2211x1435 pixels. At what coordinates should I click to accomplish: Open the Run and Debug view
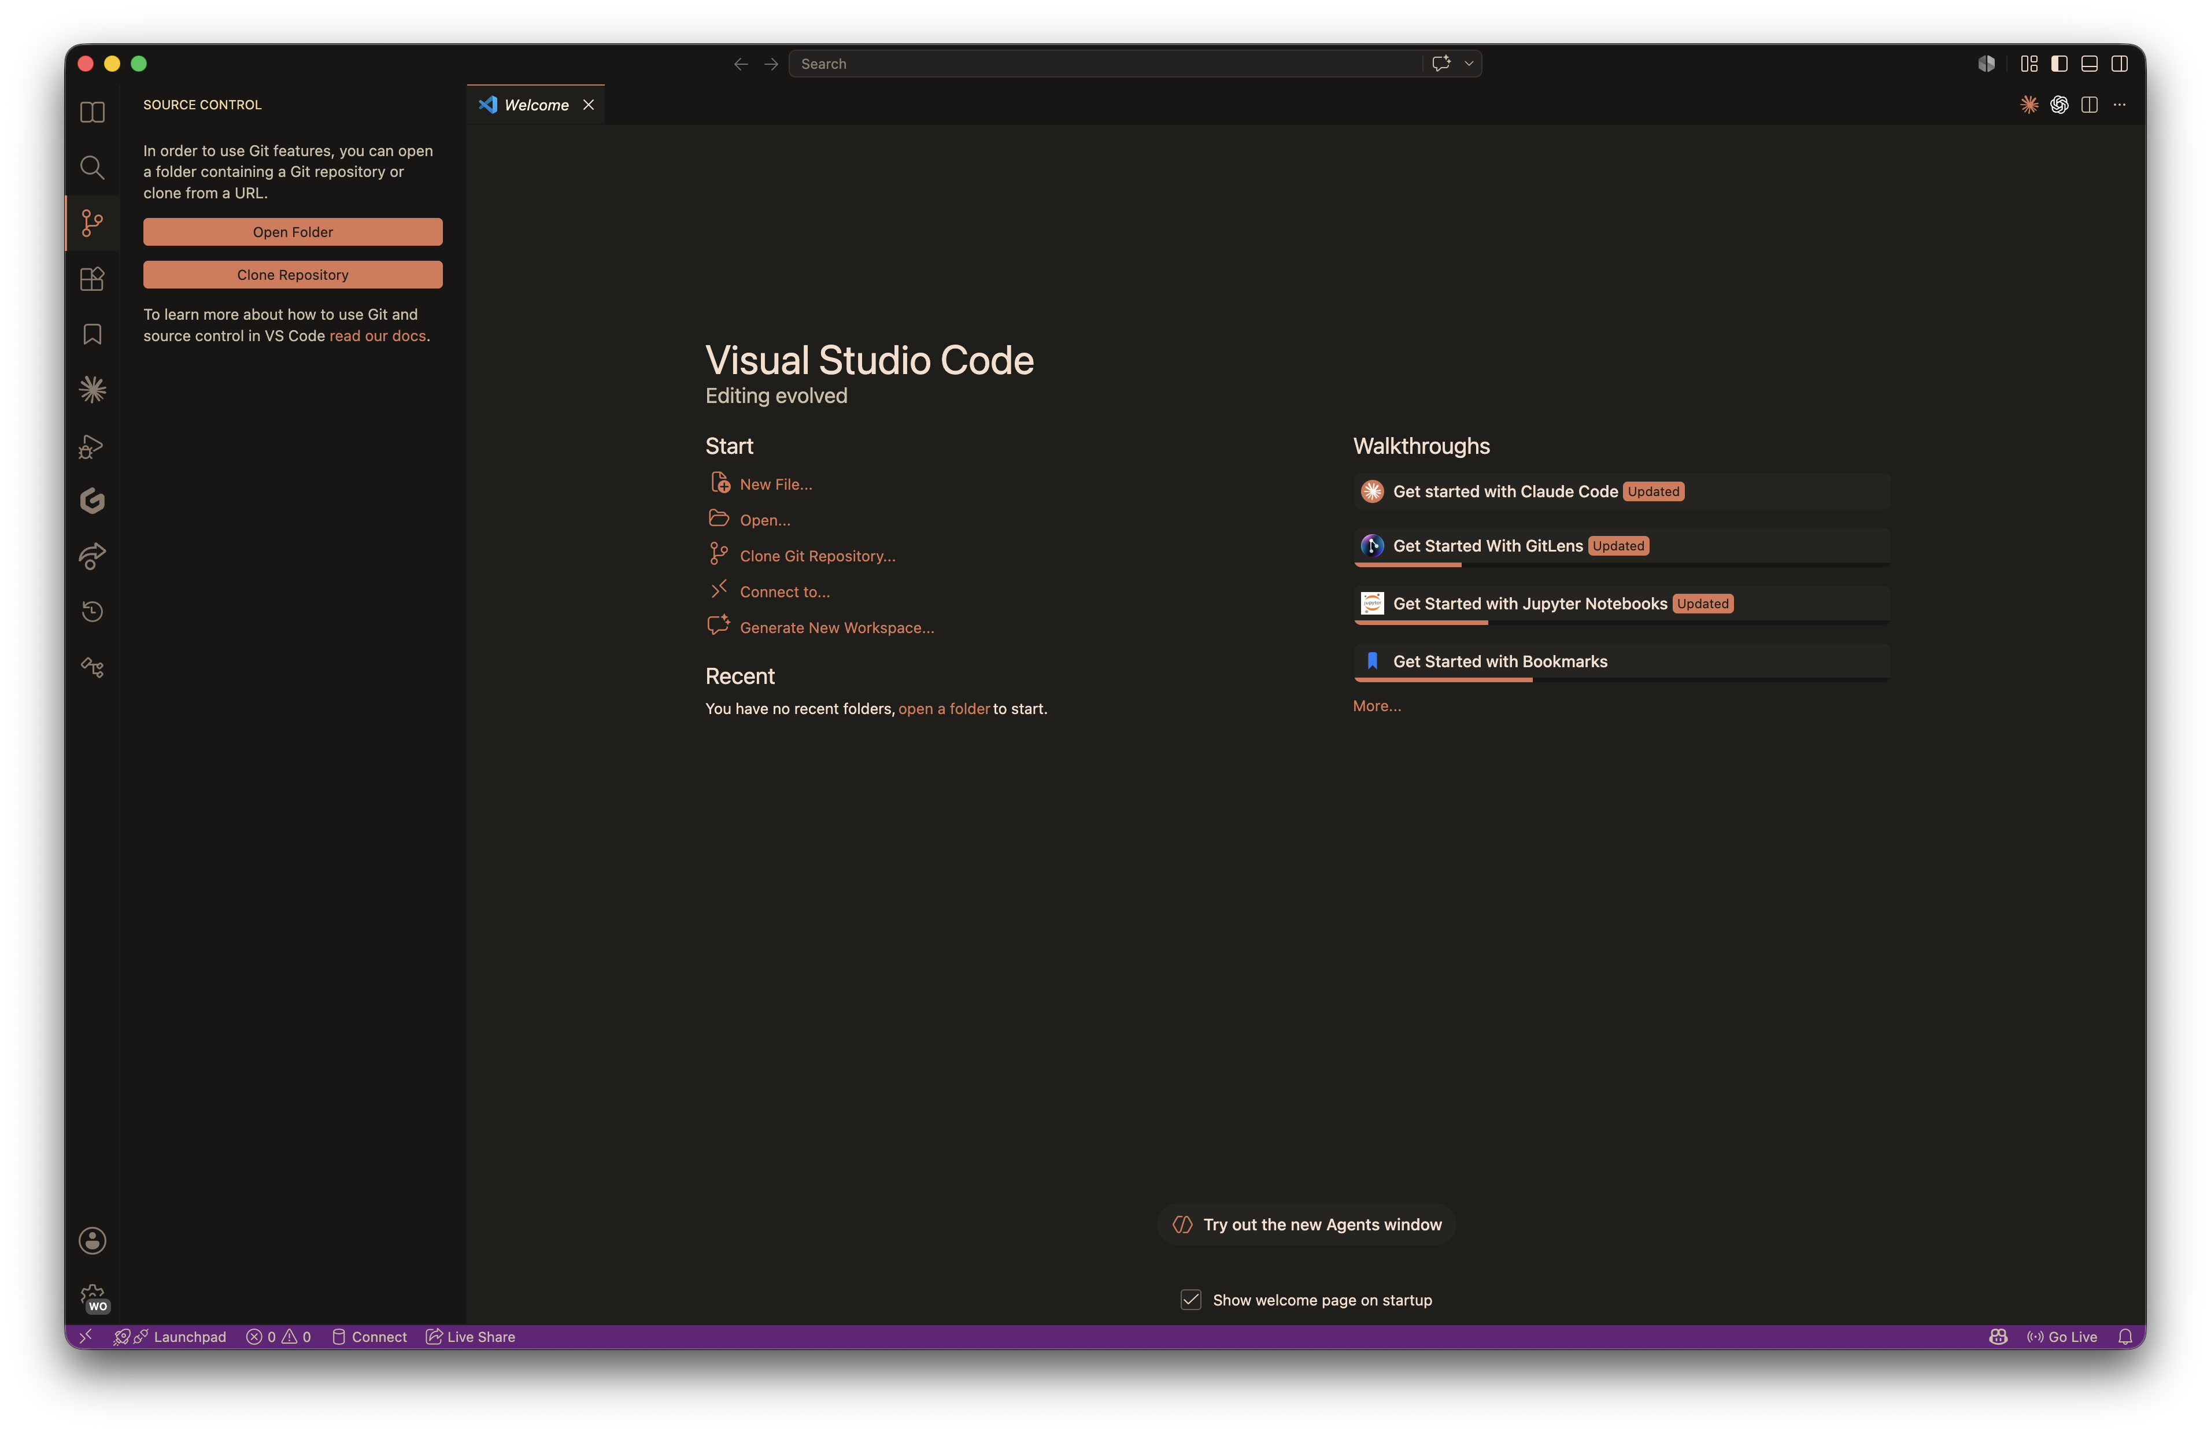92,447
